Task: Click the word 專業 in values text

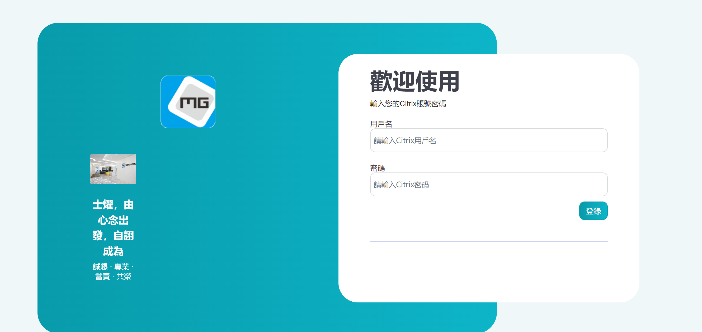Action: (121, 266)
